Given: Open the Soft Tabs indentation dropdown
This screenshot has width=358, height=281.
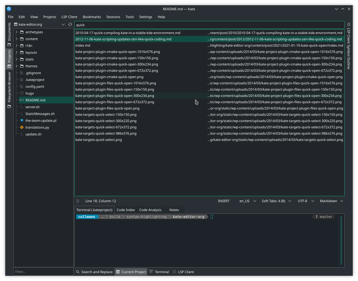Looking at the screenshot, I should coord(276,201).
